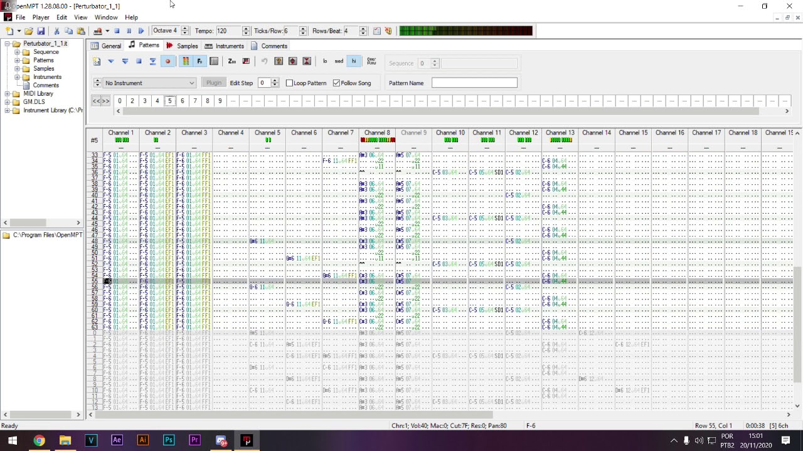Click the Channel 8 header
Viewport: 803px width, 451px height.
pyautogui.click(x=377, y=133)
